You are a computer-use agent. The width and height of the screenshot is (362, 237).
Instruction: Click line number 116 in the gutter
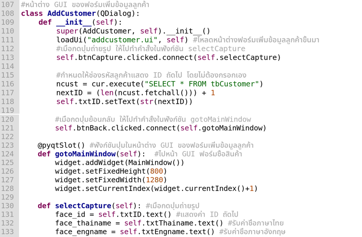[x=8, y=84]
